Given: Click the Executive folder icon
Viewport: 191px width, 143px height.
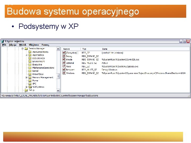Looking at the screenshot, I should point(30,65).
